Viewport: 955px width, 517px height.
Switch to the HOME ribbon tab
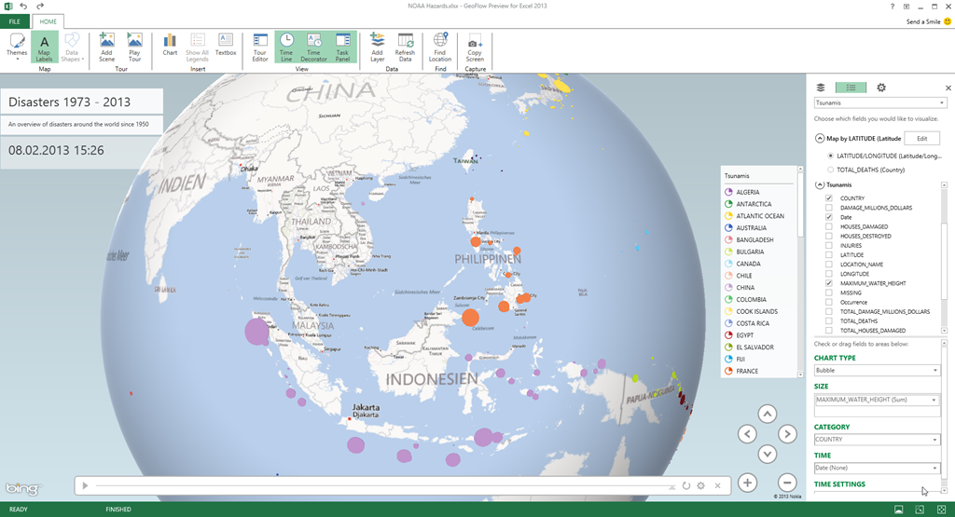click(48, 20)
